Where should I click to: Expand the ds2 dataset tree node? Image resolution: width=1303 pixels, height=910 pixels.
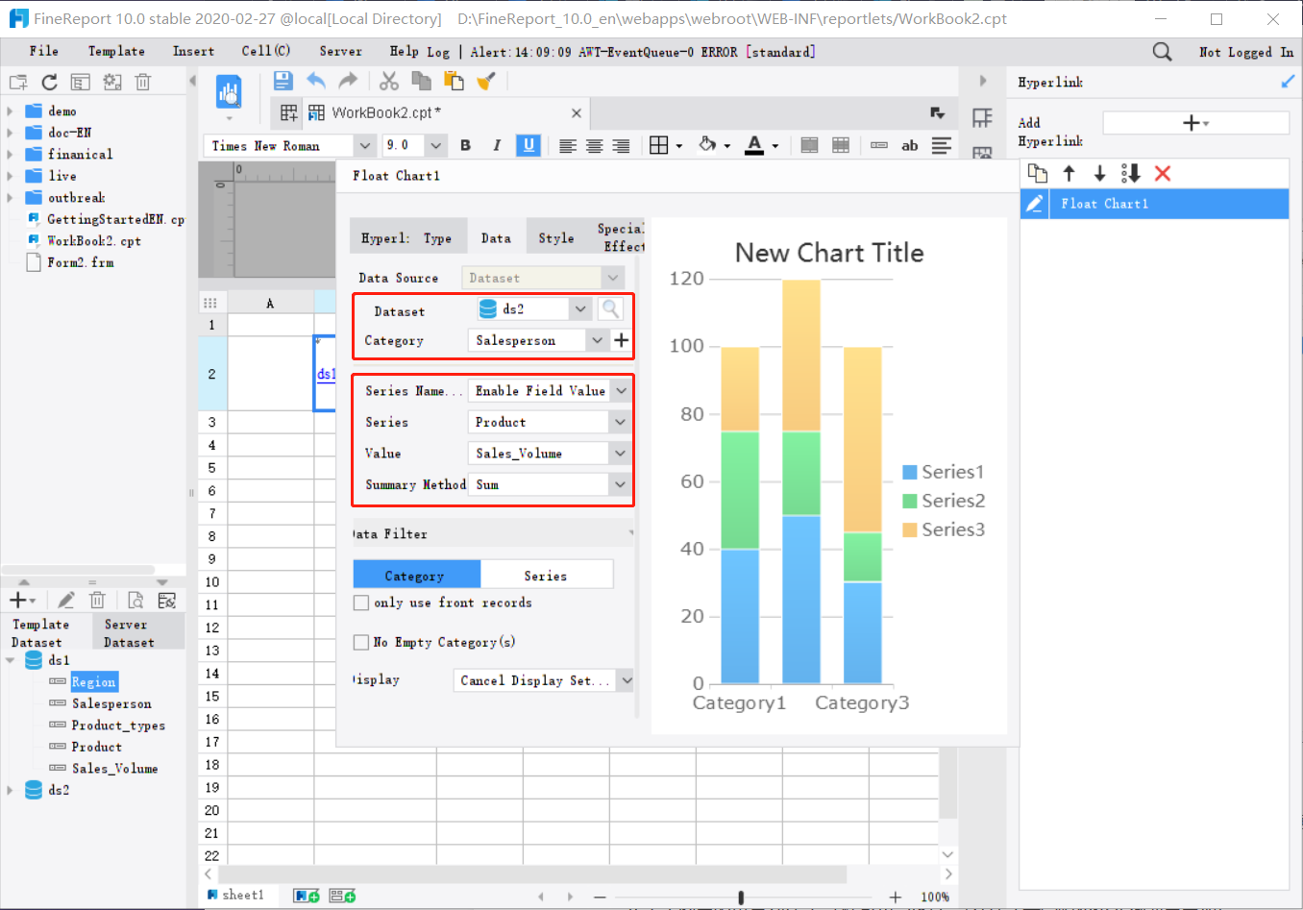tap(11, 790)
